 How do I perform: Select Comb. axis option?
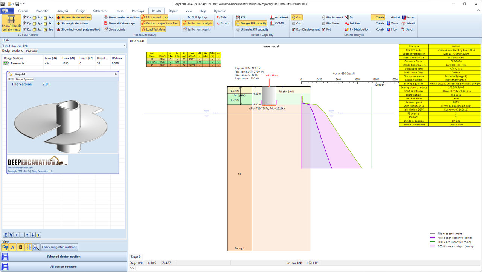(x=380, y=29)
